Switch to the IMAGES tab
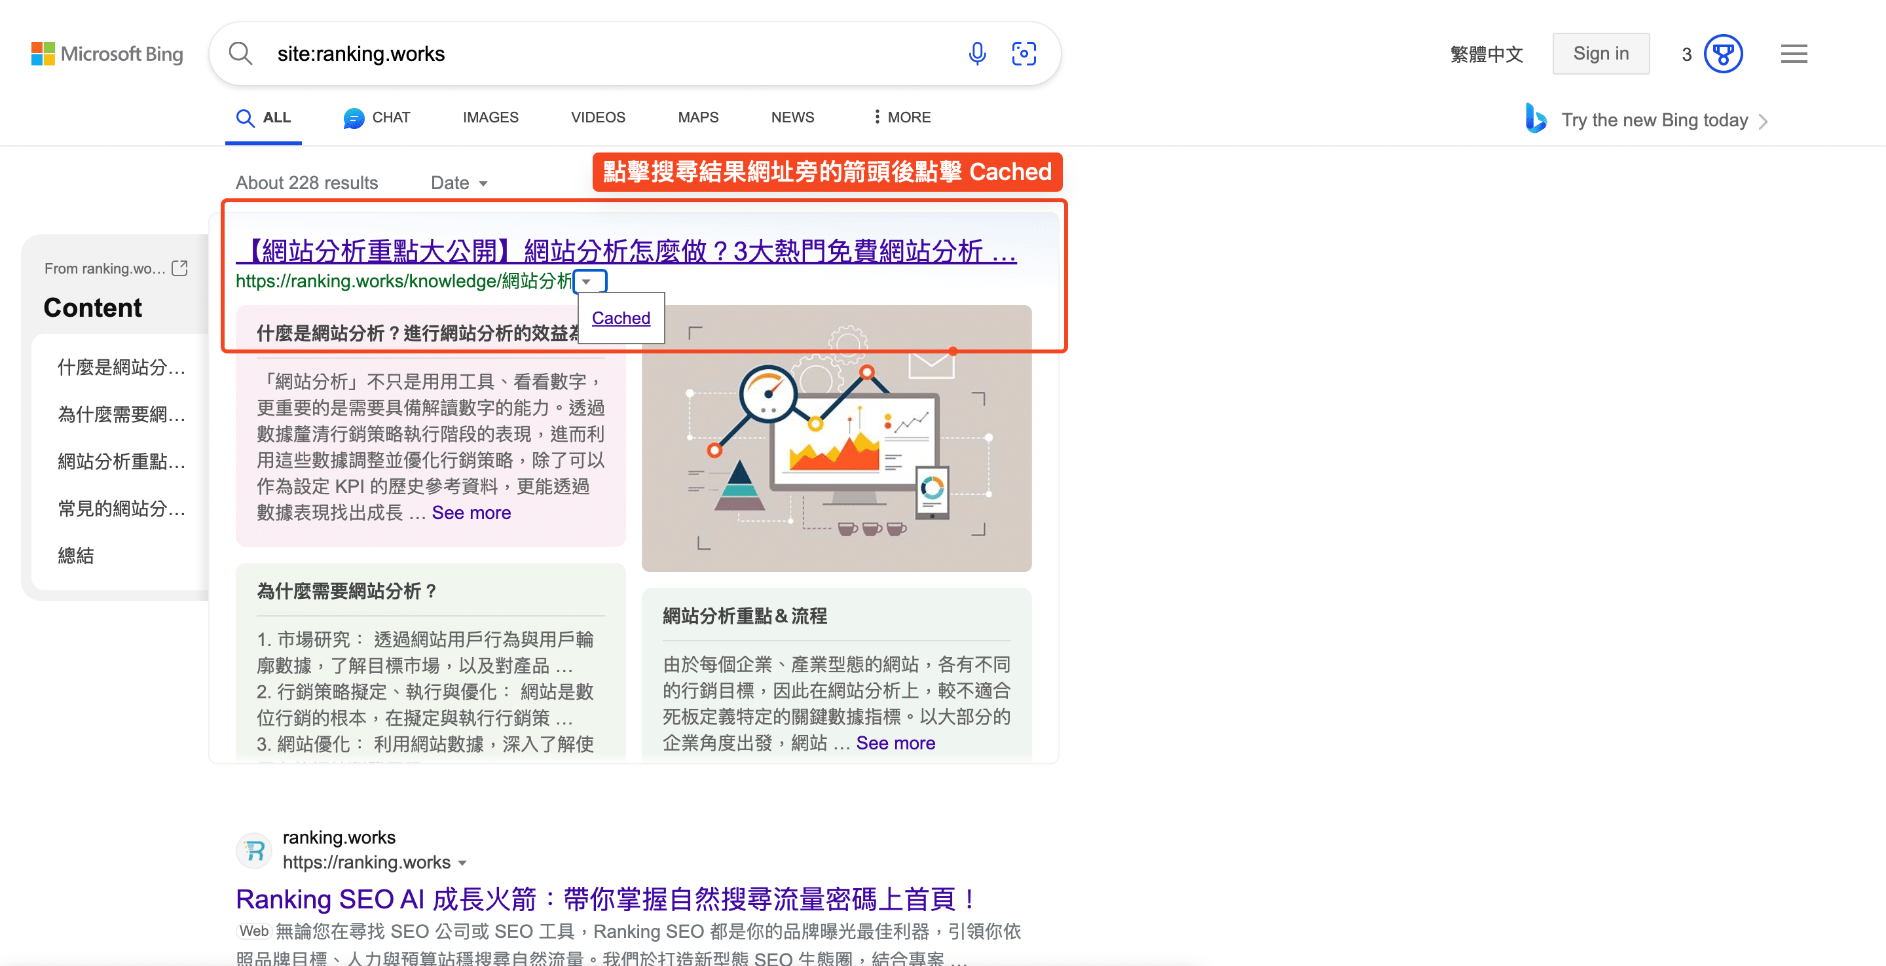The width and height of the screenshot is (1886, 966). tap(490, 117)
